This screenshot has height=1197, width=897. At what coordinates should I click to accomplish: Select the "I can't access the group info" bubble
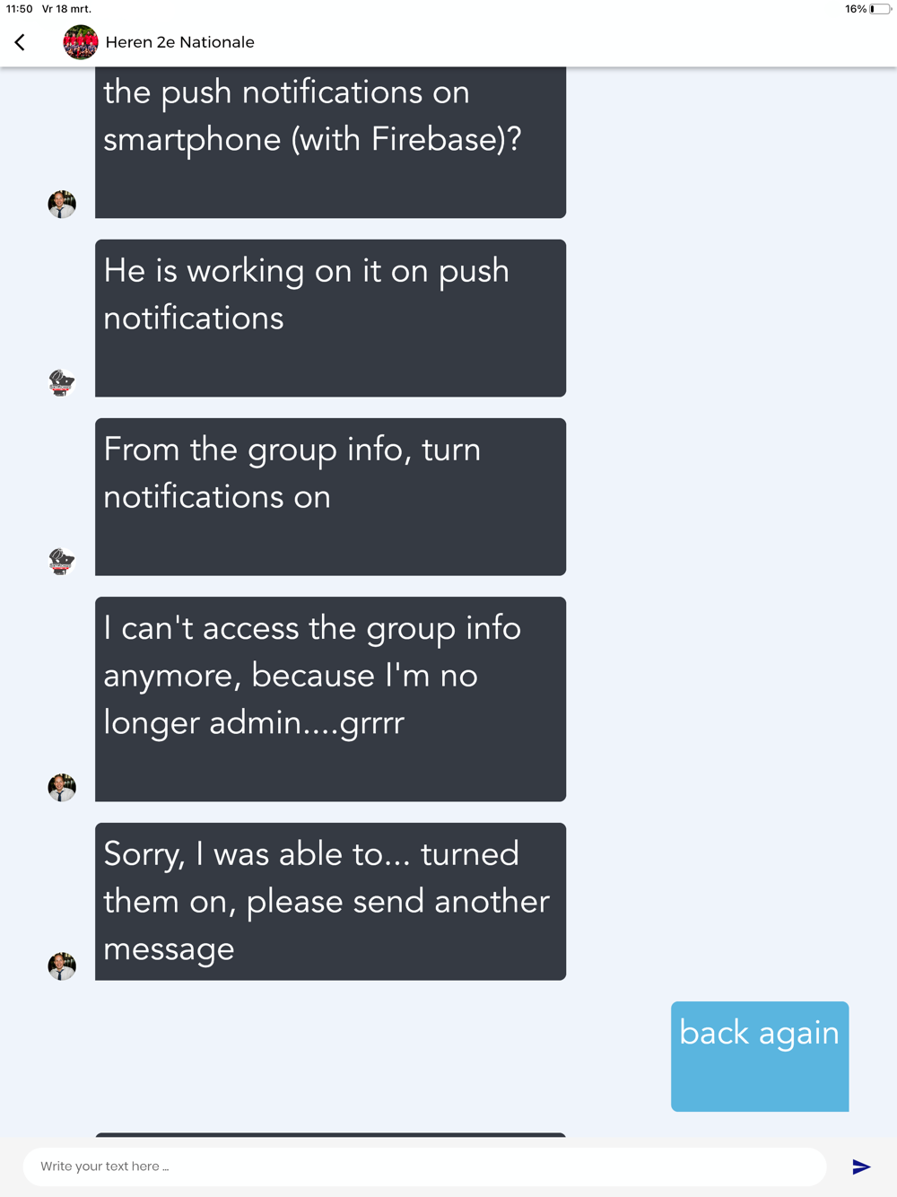click(330, 699)
